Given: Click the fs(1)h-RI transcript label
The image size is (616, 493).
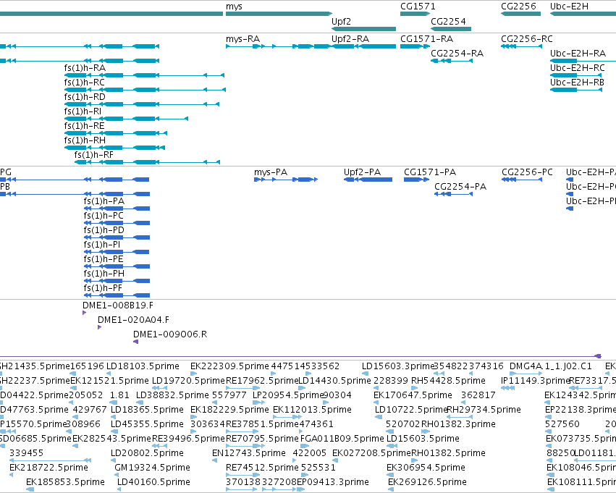Looking at the screenshot, I should [x=83, y=111].
